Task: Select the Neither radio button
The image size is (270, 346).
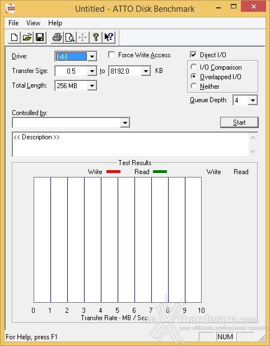Action: click(193, 86)
